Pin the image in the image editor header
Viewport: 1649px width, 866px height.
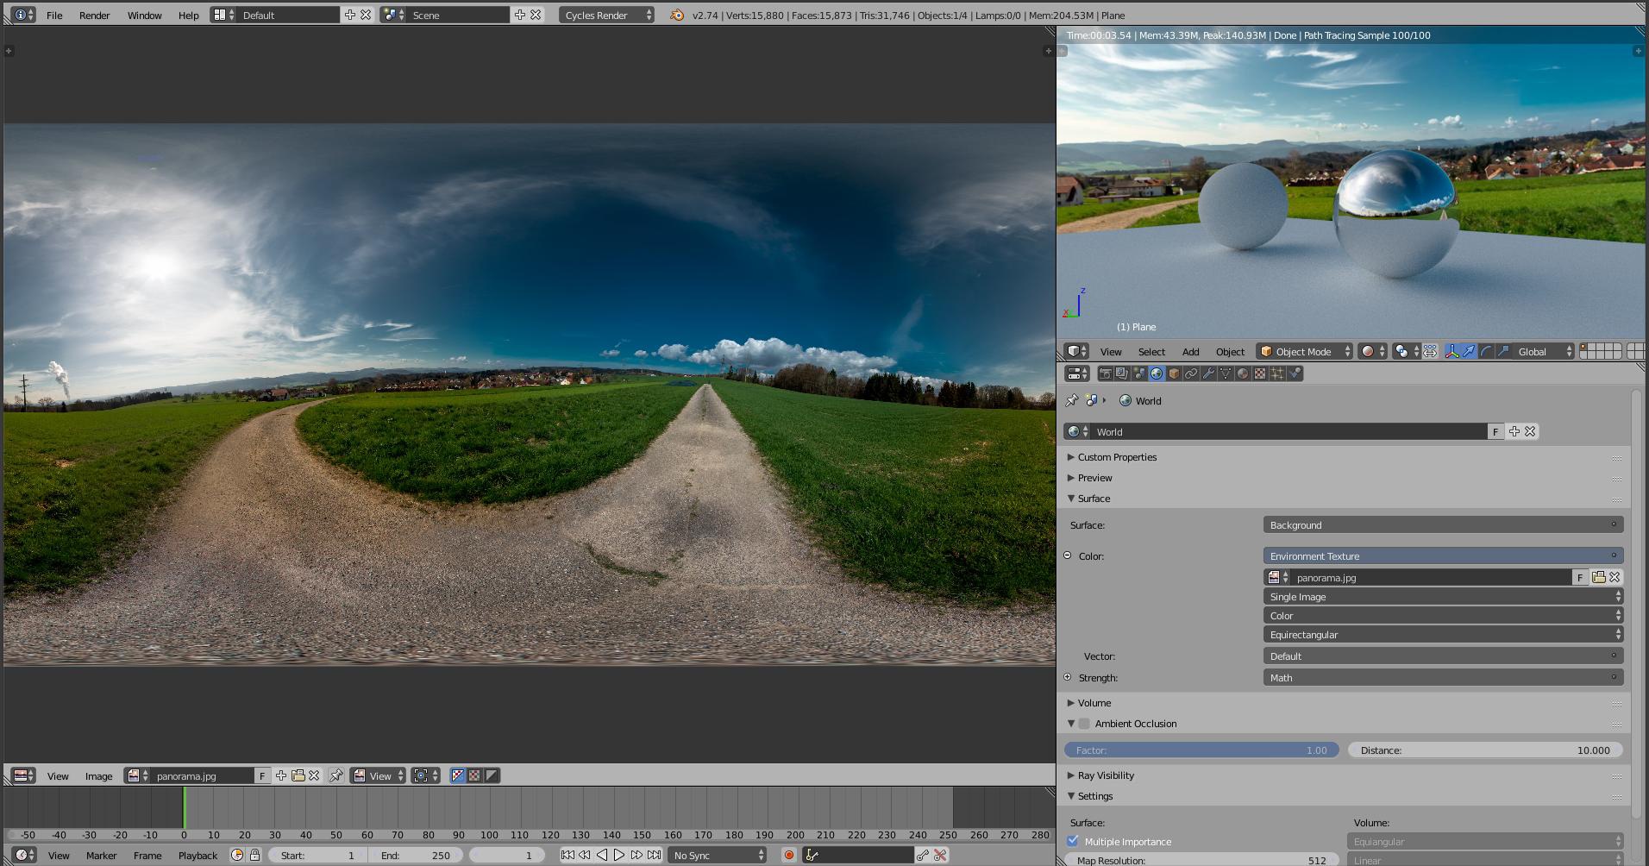336,775
